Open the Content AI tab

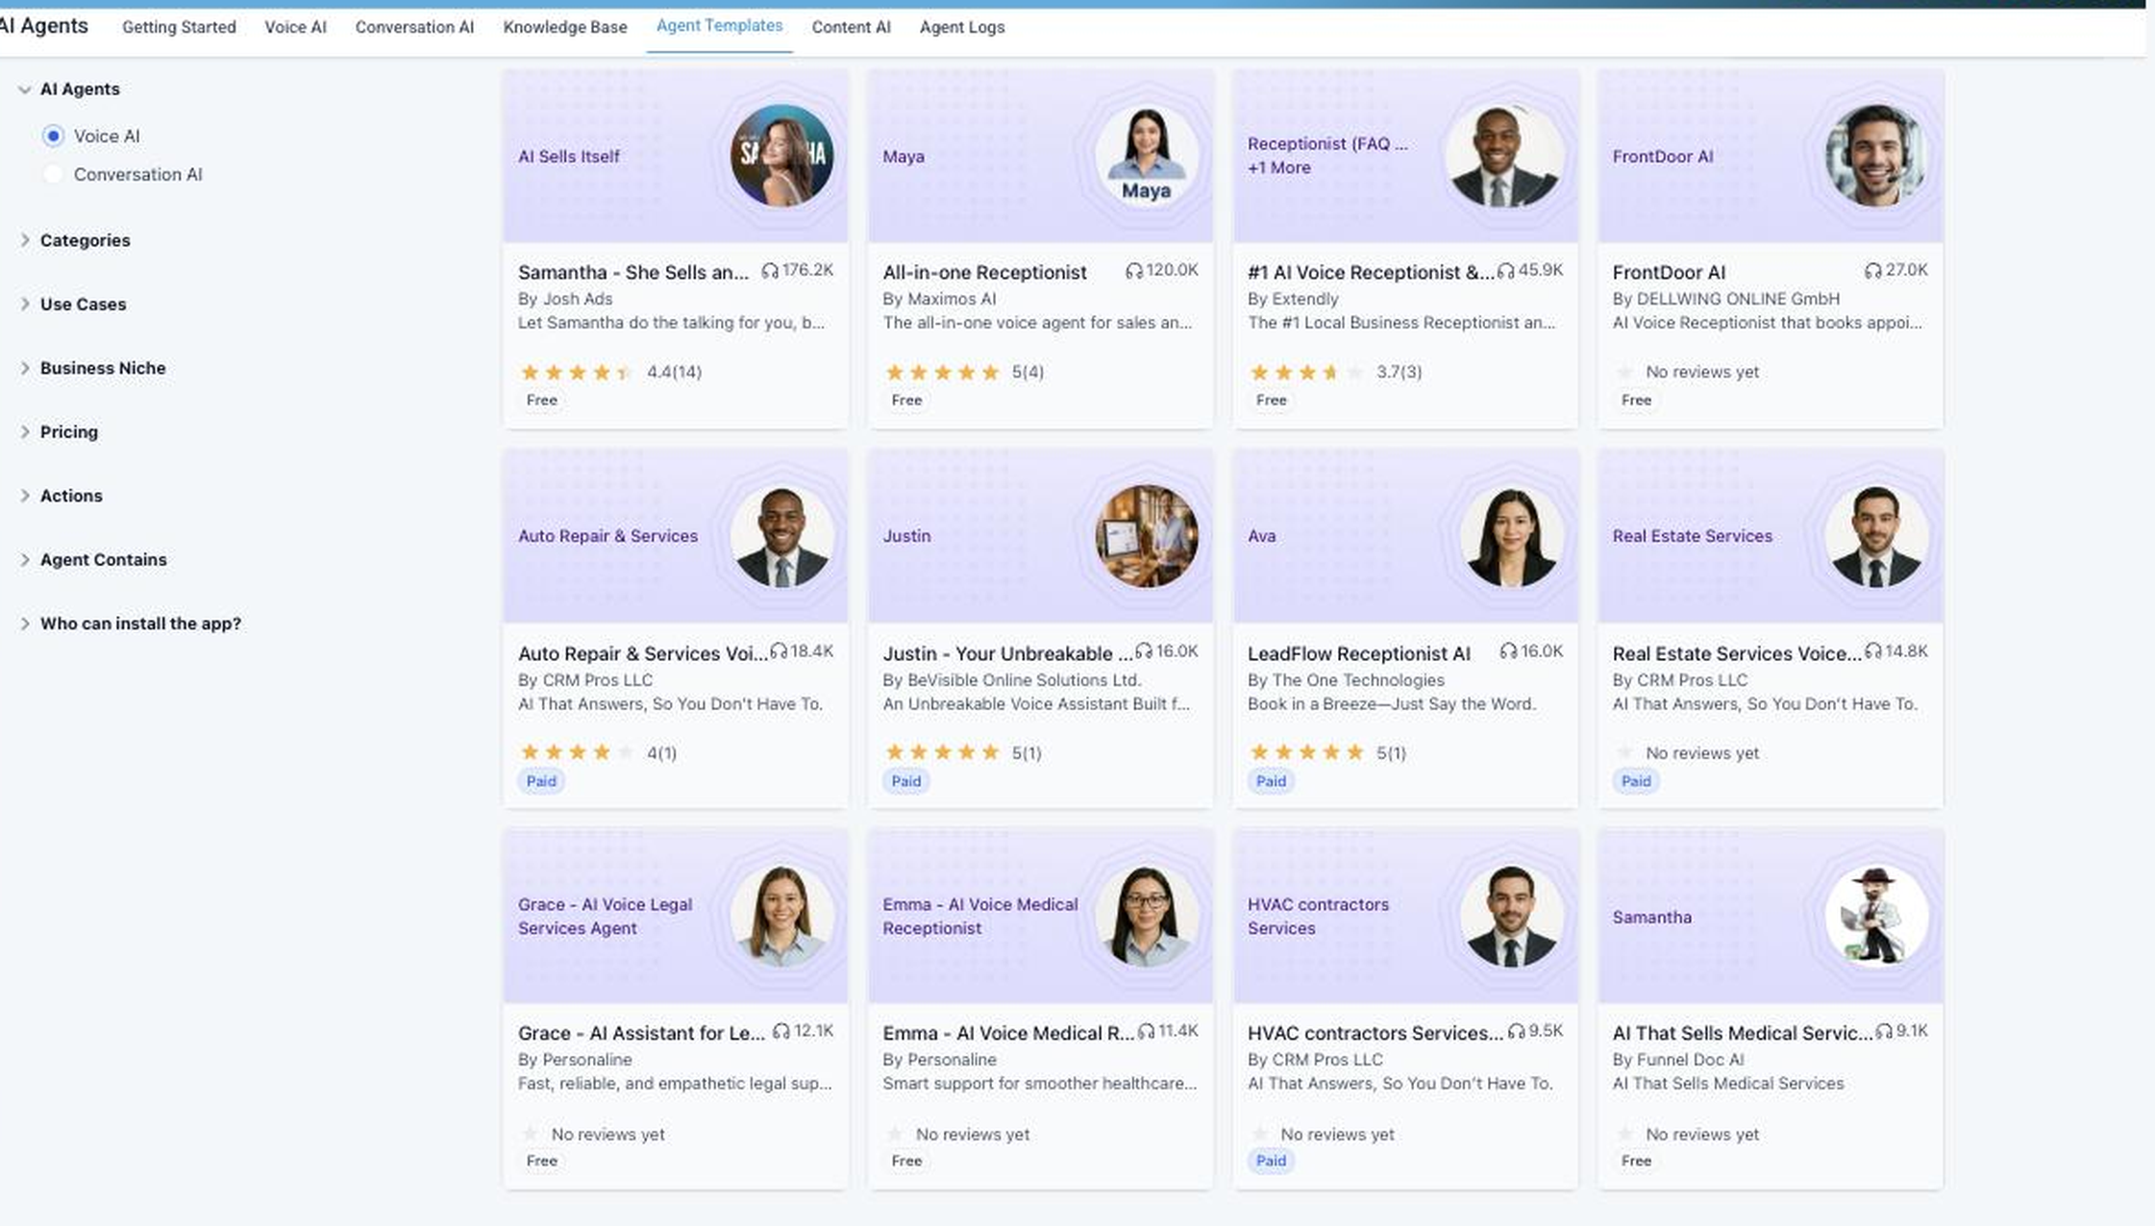tap(851, 27)
